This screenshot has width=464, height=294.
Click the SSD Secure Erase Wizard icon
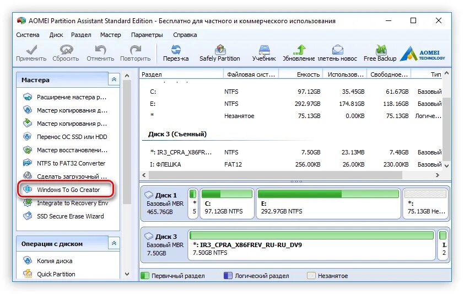point(28,216)
